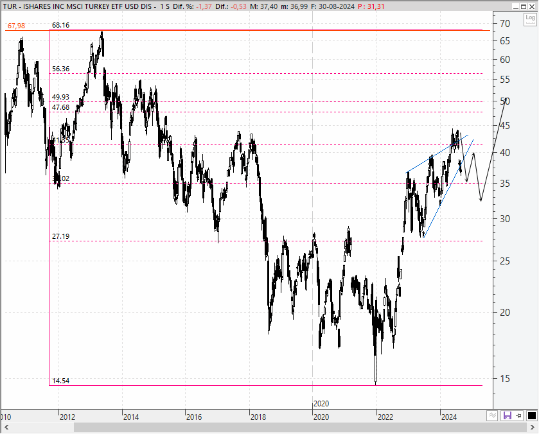Maximize the TUR chart window
This screenshot has width=539, height=434.
[523, 6]
